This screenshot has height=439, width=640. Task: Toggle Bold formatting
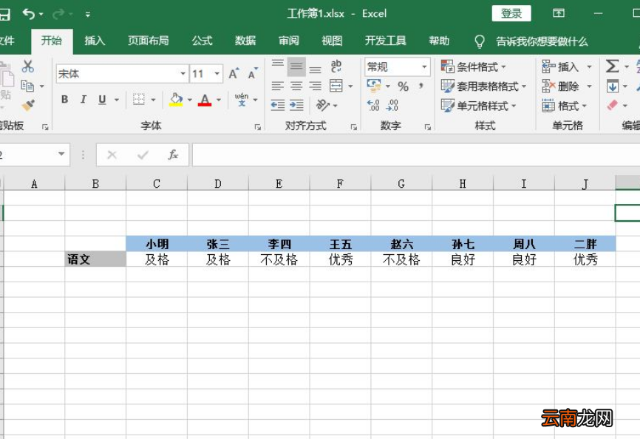pos(64,99)
